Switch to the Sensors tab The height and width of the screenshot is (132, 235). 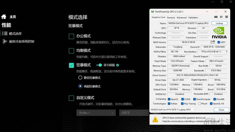click(171, 18)
